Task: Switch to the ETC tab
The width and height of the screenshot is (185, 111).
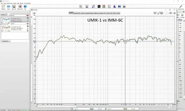Action: pos(105,13)
